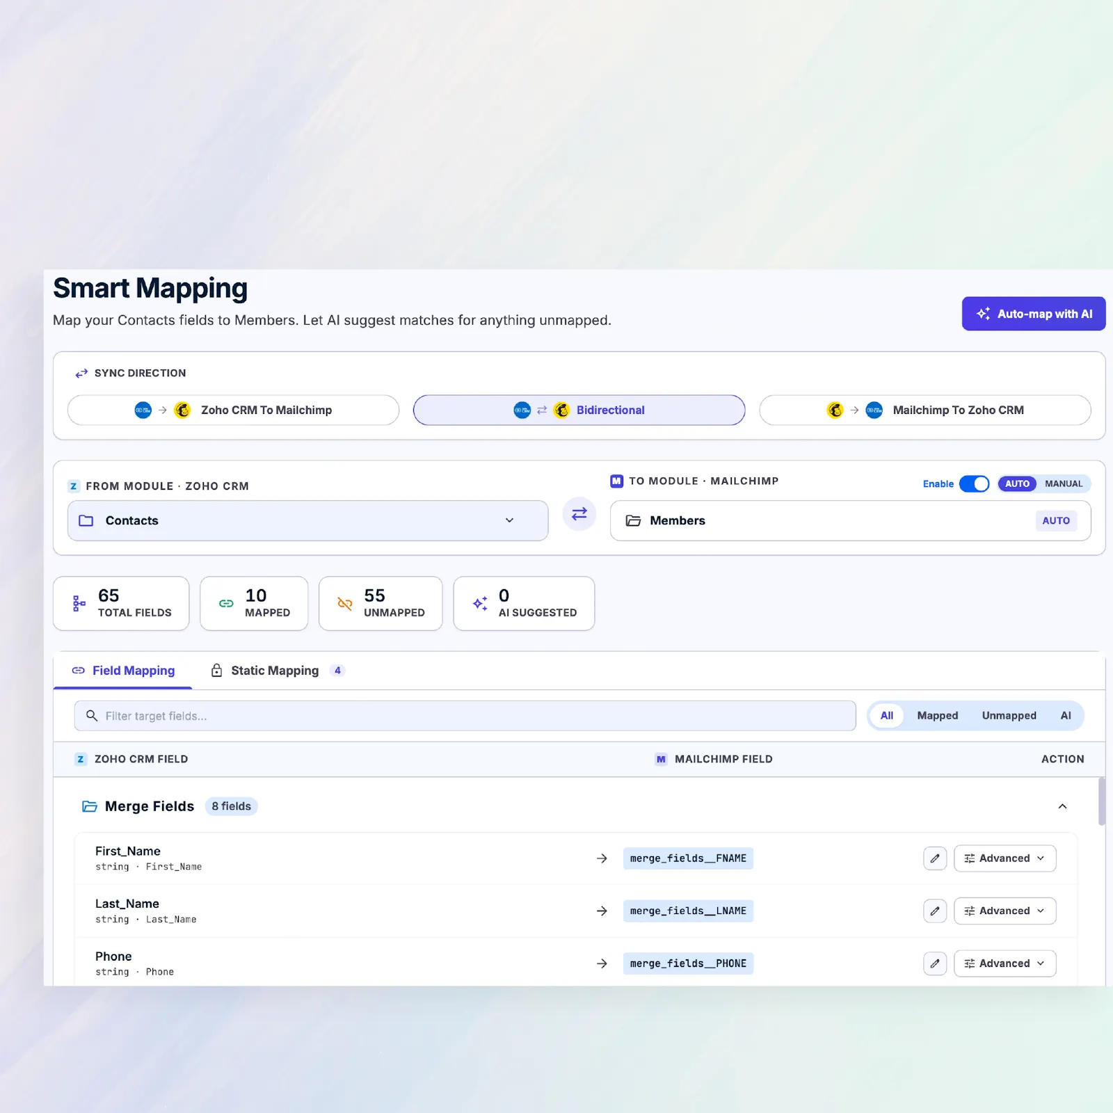Open the Contacts module dropdown
This screenshot has width=1113, height=1113.
coord(307,520)
